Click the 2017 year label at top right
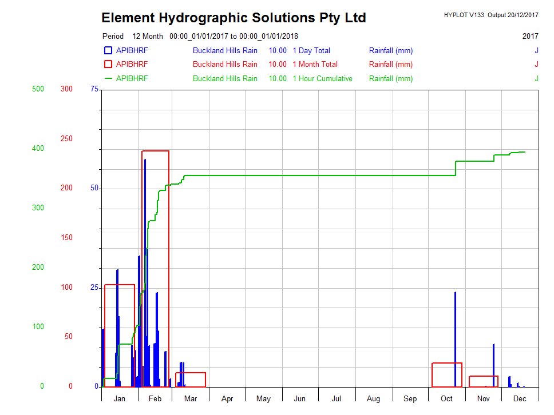 [530, 36]
